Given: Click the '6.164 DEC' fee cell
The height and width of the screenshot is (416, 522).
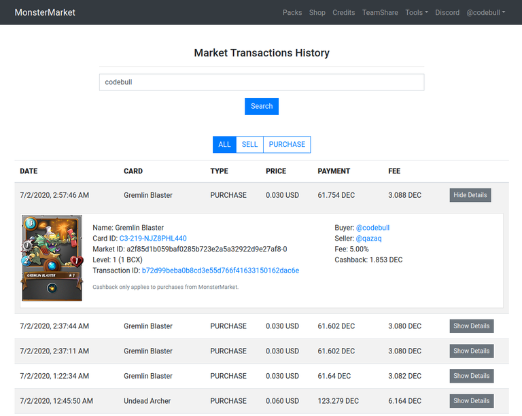Looking at the screenshot, I should click(x=404, y=401).
